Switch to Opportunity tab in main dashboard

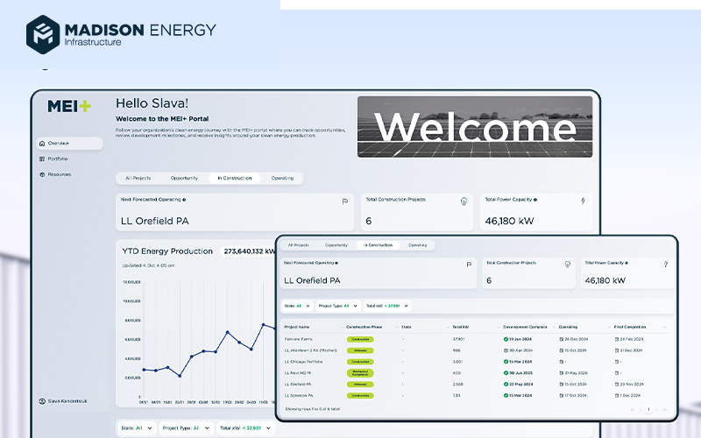pos(184,178)
